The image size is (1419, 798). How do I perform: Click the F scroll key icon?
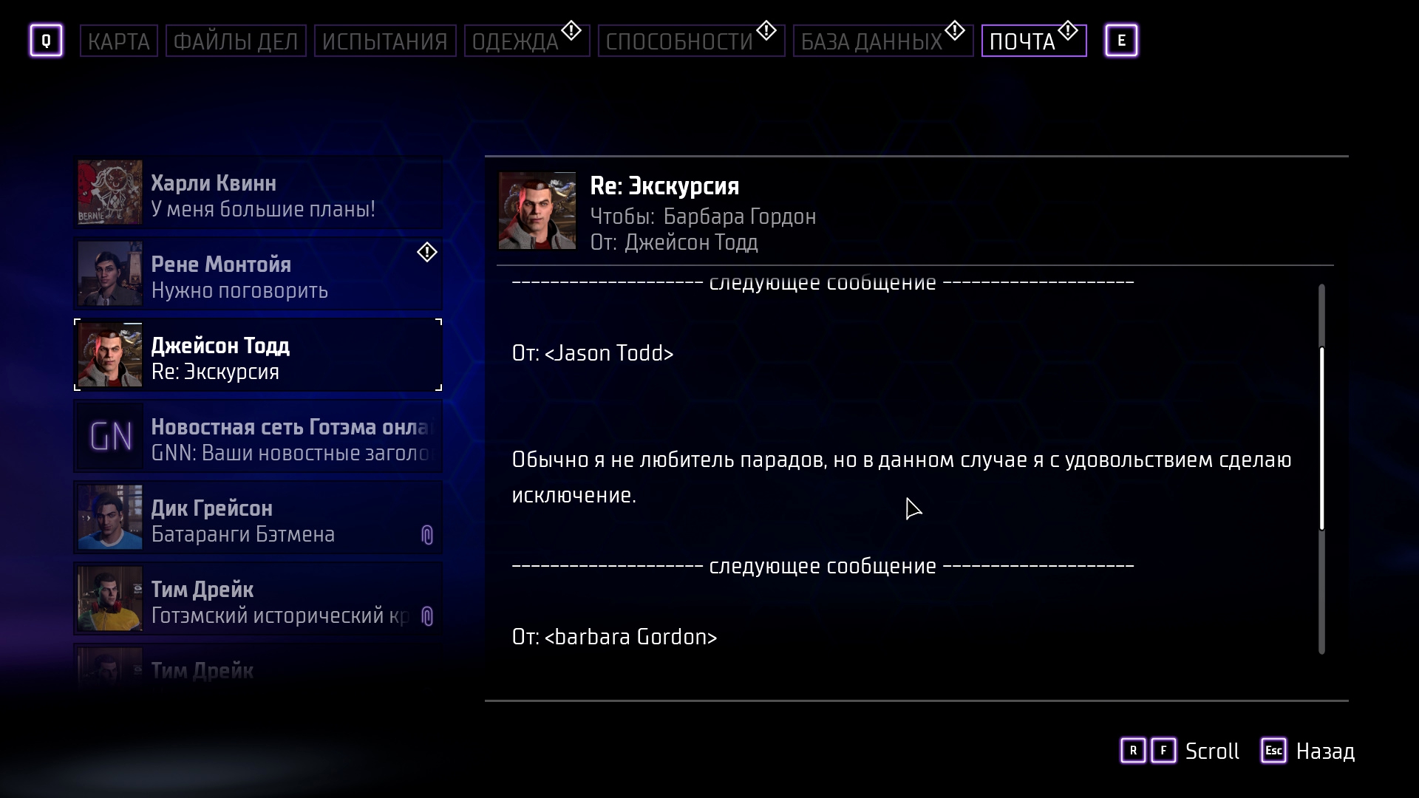(1163, 751)
